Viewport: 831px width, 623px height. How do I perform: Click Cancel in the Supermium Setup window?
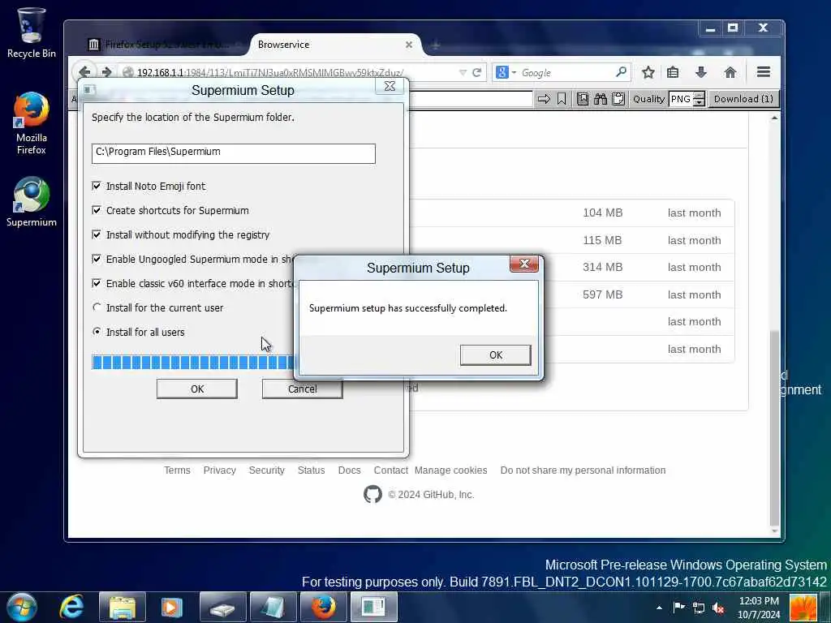(x=302, y=389)
